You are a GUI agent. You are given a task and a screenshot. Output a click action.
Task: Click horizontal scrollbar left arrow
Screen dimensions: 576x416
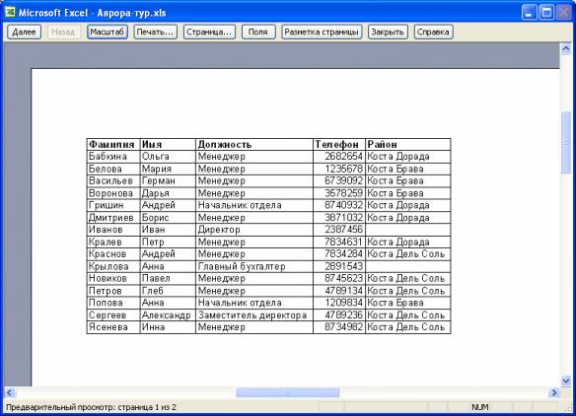tap(10, 392)
